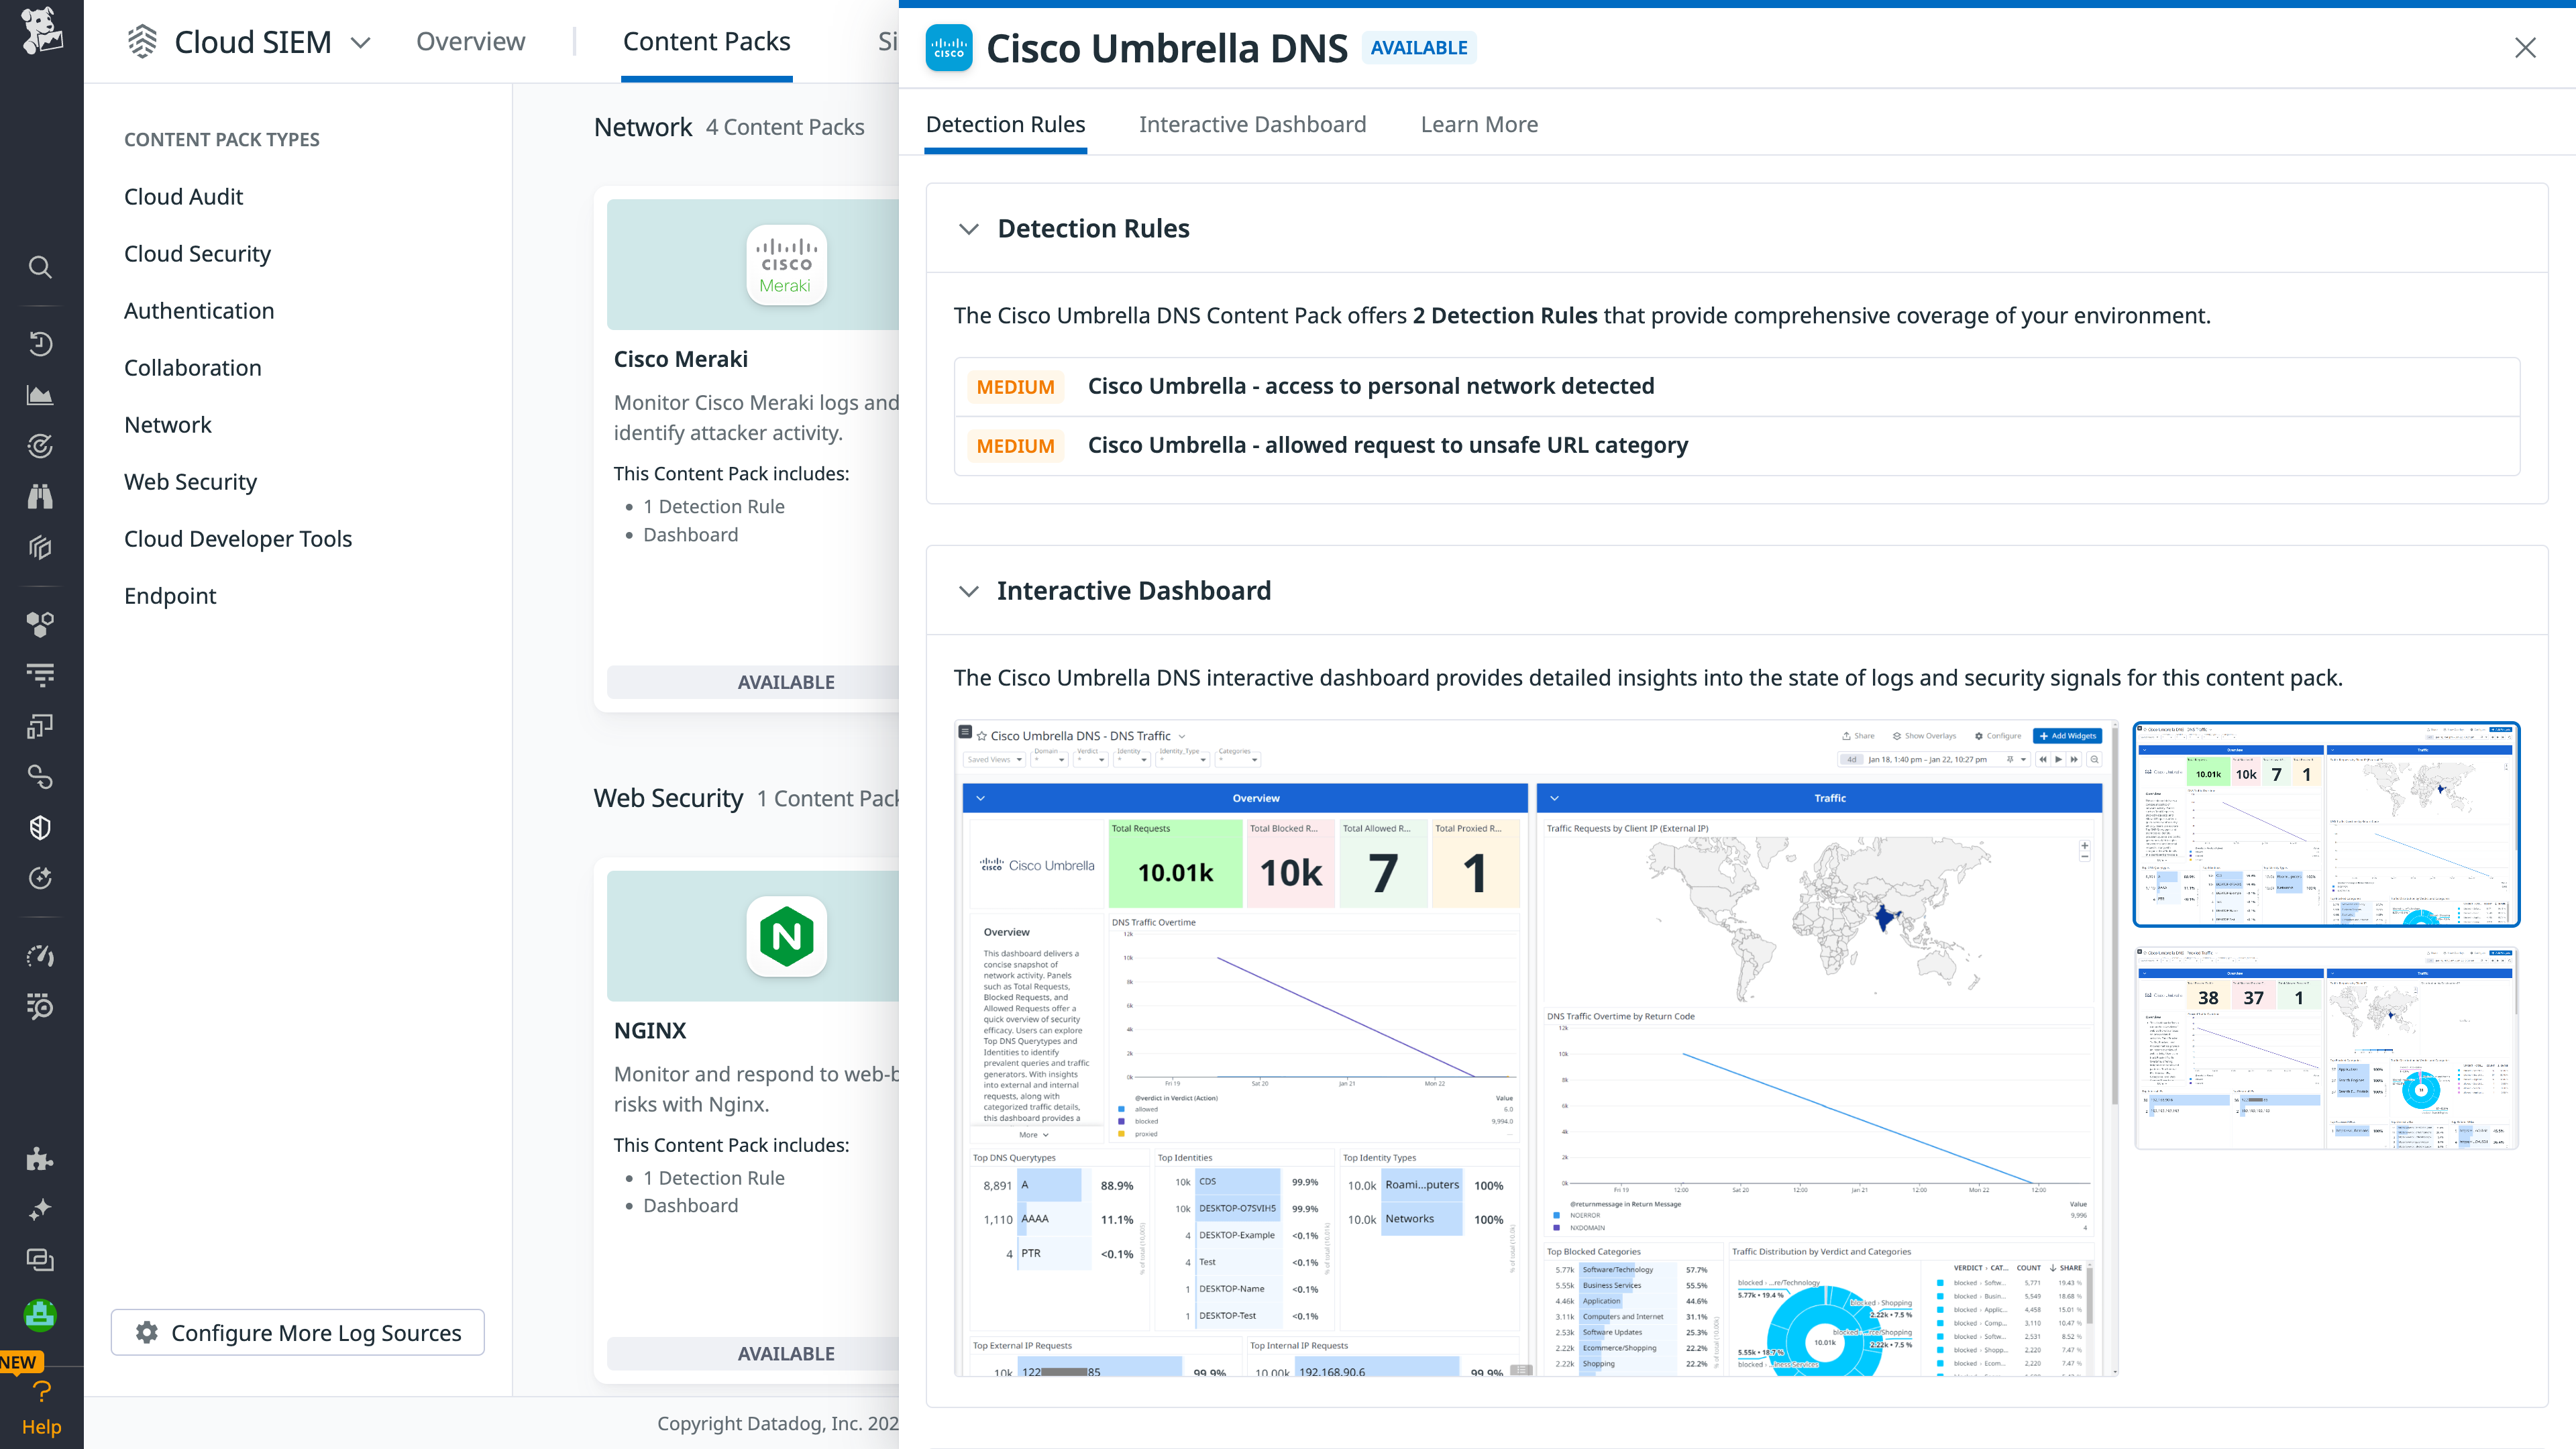Viewport: 2576px width, 1449px height.
Task: Click the Bits AI sparkles icon in the sidebar
Action: coord(40,1208)
